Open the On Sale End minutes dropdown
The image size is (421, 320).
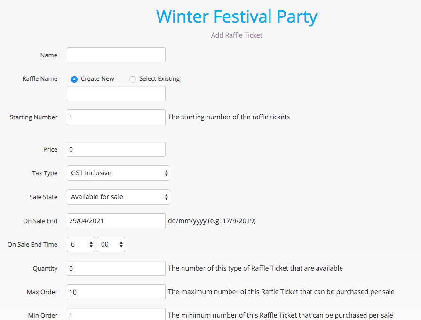(x=111, y=244)
